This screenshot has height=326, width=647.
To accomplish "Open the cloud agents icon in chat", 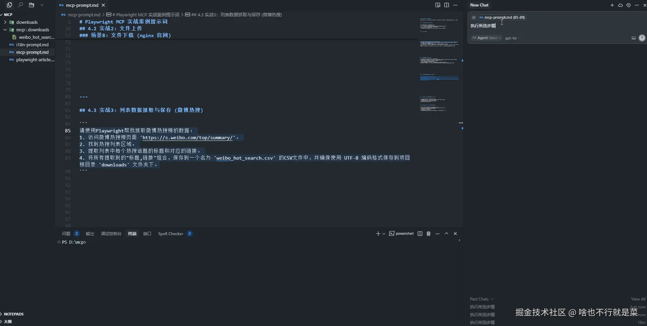I will pos(620,5).
